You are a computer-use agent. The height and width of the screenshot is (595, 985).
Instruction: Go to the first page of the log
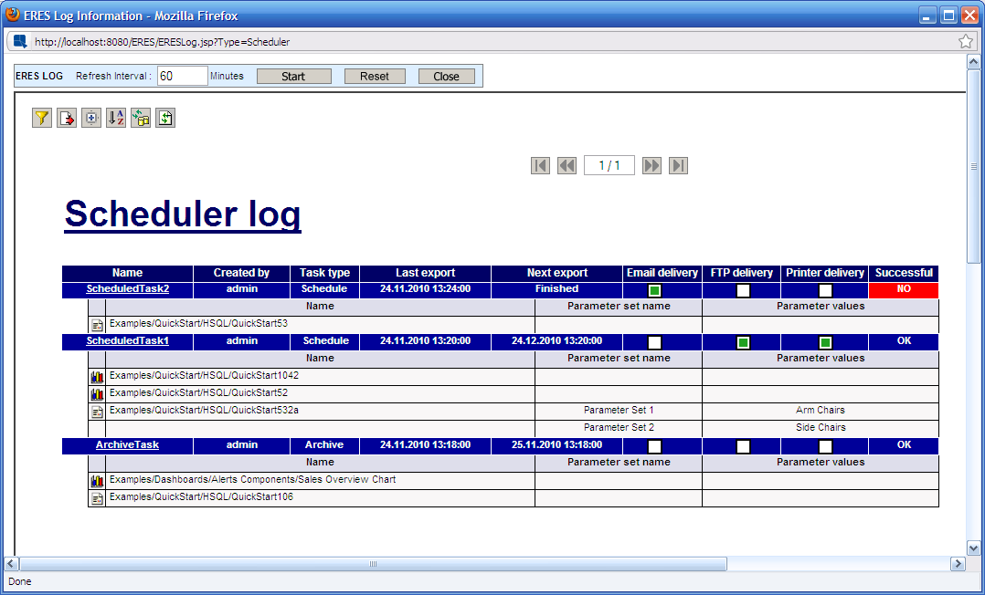pyautogui.click(x=540, y=166)
